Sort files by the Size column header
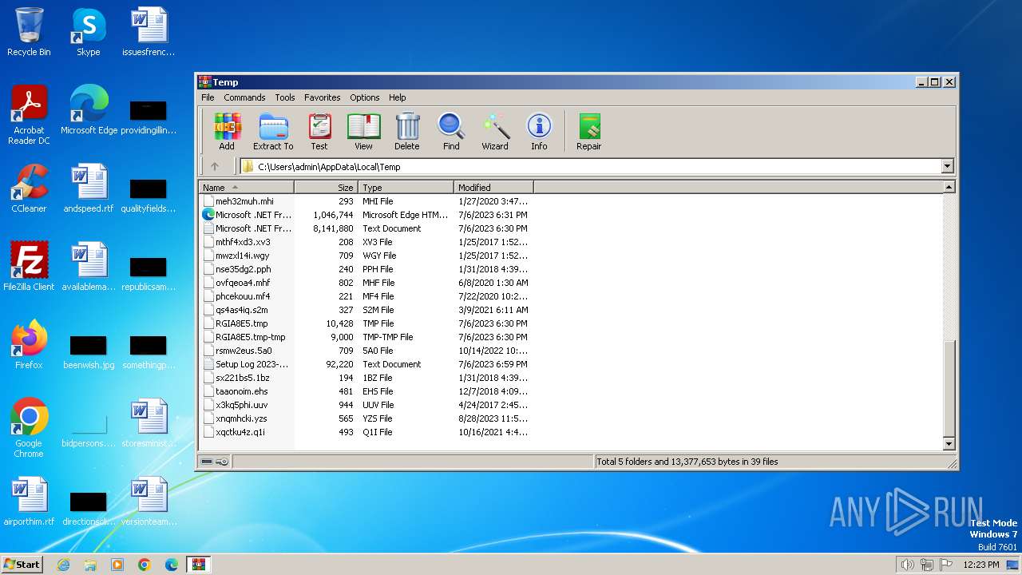The image size is (1022, 575). pos(326,188)
